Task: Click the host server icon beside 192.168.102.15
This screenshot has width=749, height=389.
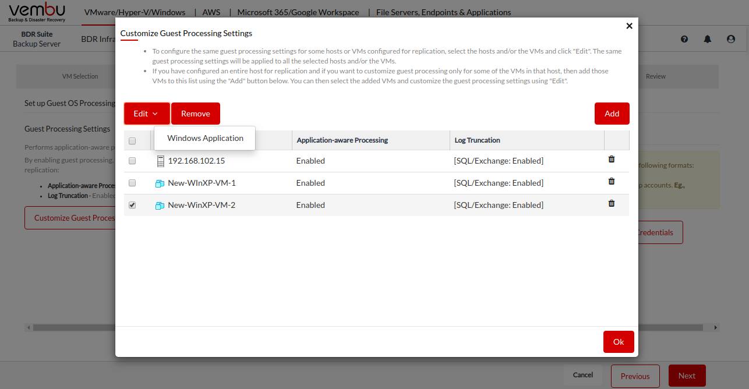Action: (x=160, y=161)
